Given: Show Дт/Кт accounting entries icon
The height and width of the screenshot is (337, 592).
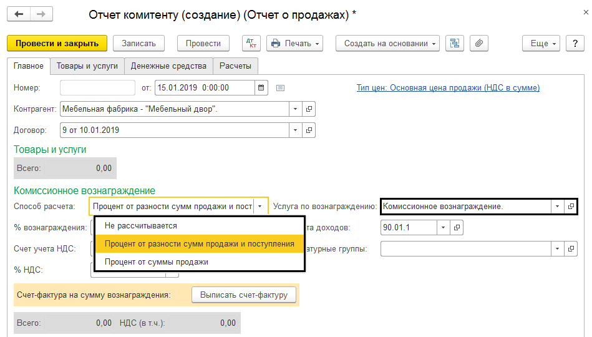Looking at the screenshot, I should coord(251,43).
